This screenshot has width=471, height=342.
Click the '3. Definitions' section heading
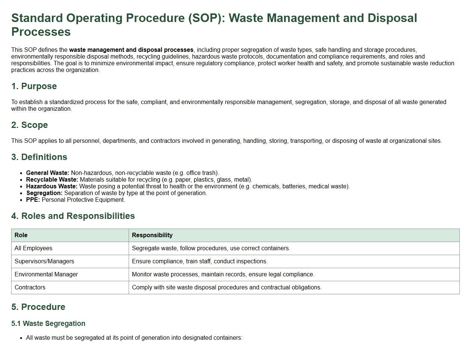[x=39, y=157]
